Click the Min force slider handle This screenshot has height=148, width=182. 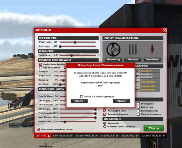pos(60,84)
